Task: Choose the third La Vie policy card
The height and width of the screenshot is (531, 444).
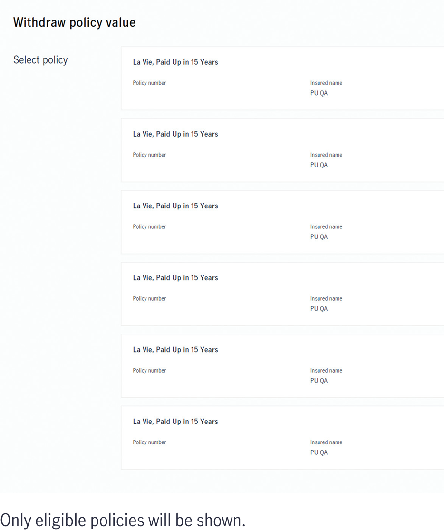Action: click(x=282, y=222)
